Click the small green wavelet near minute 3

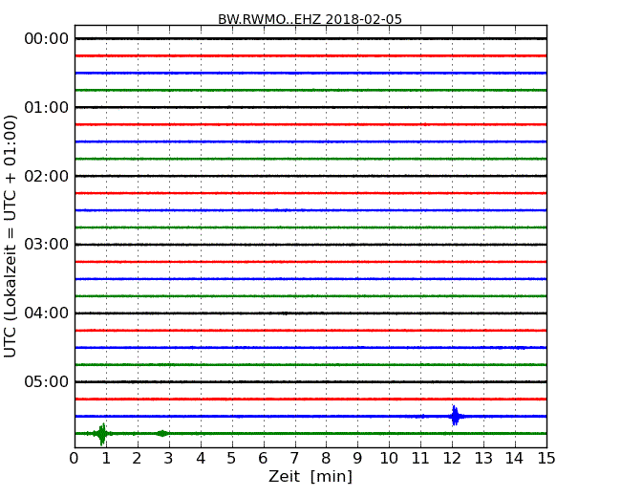(x=161, y=434)
